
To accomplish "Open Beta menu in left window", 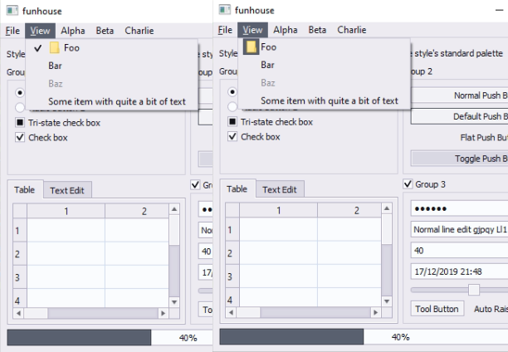I will [x=105, y=31].
